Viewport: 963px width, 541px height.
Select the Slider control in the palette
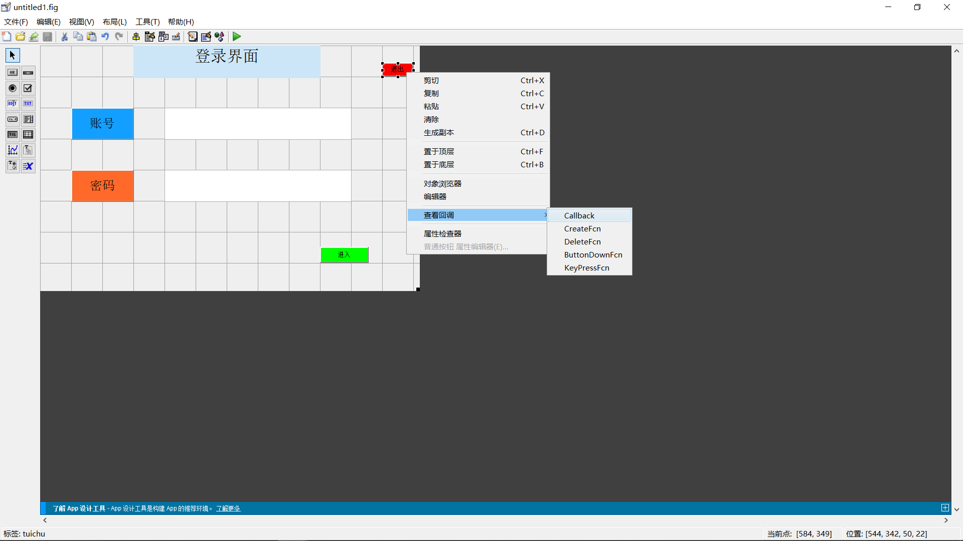(28, 73)
